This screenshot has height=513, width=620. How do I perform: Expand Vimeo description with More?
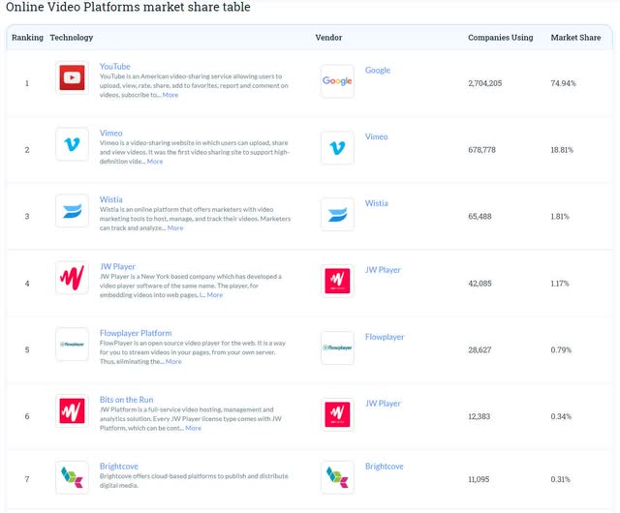pos(155,162)
